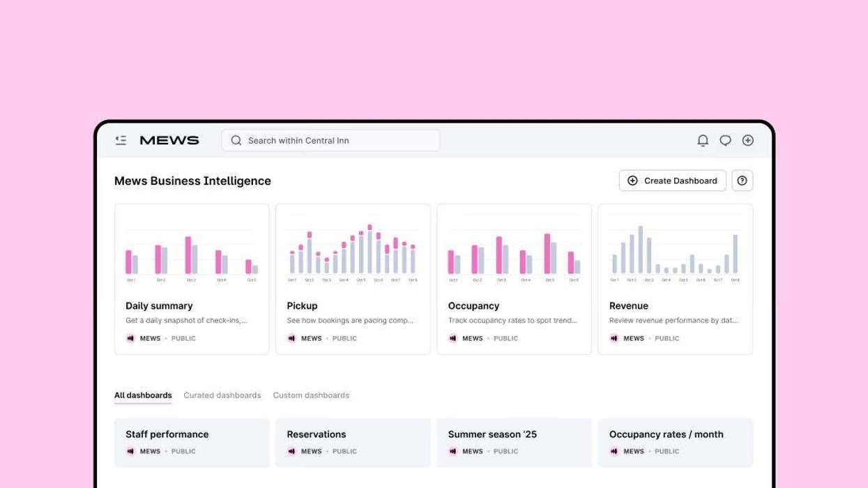Viewport: 868px width, 488px height.
Task: Click the Create Dashboard button
Action: [671, 181]
